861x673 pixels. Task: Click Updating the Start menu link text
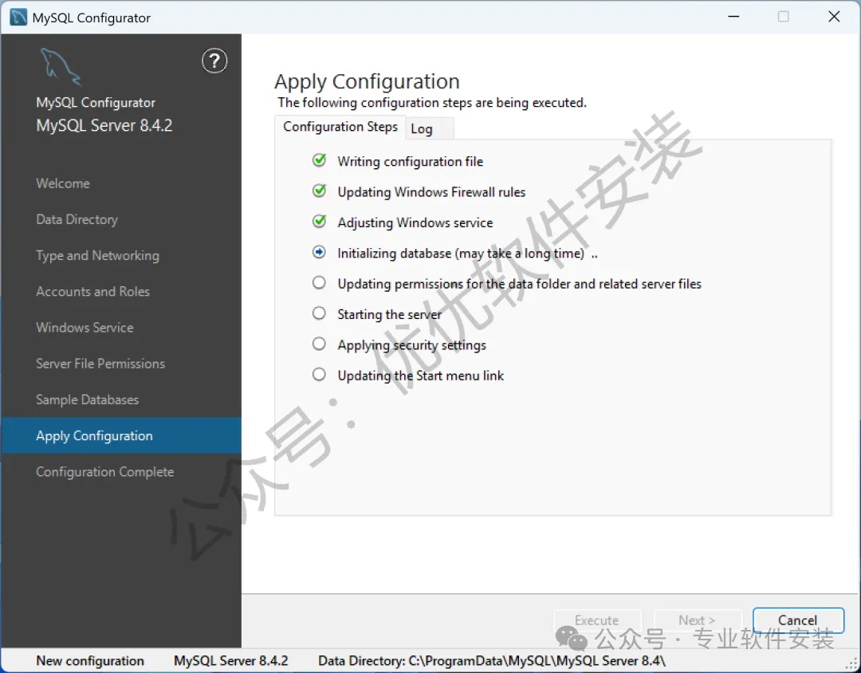[421, 376]
